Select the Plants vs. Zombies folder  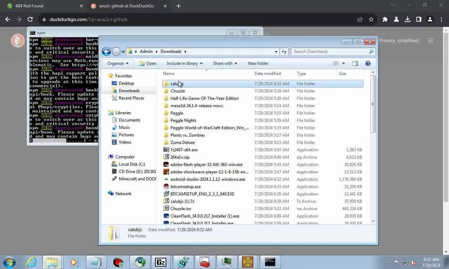point(262,135)
